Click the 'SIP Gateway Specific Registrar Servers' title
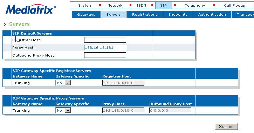This screenshot has height=133, width=254. tap(52, 71)
